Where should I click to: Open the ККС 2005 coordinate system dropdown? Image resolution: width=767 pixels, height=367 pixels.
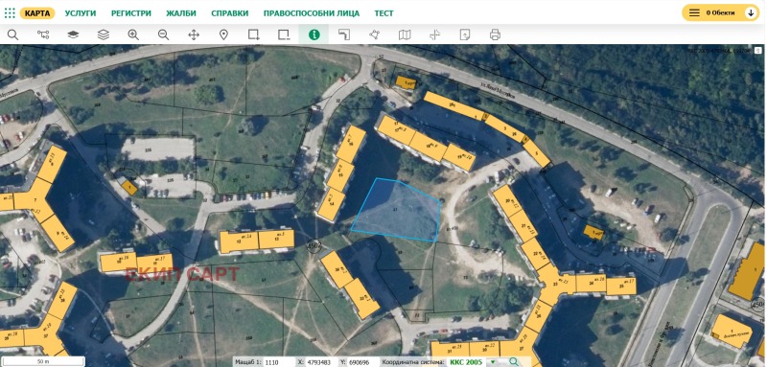coord(473,362)
